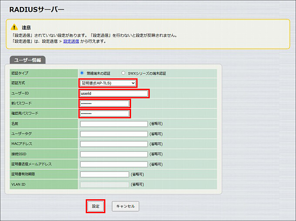Click the ユーザータグ input field
The width and height of the screenshot is (296, 221).
114,134
